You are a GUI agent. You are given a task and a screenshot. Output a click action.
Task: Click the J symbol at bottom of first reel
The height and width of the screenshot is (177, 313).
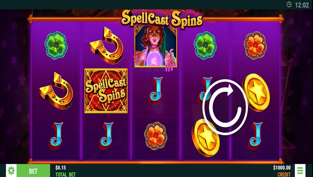pos(56,136)
